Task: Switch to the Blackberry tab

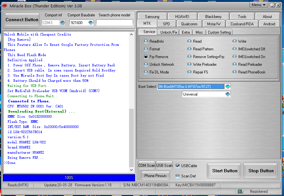Action: coord(213,16)
